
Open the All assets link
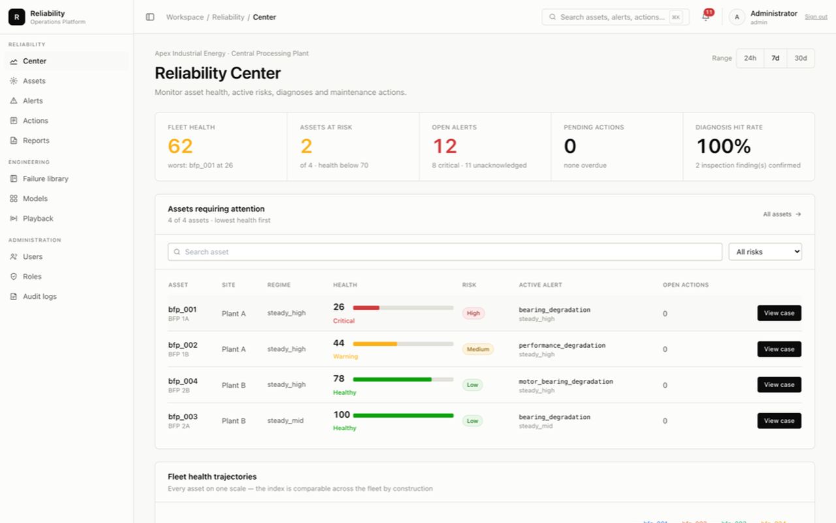(x=782, y=214)
